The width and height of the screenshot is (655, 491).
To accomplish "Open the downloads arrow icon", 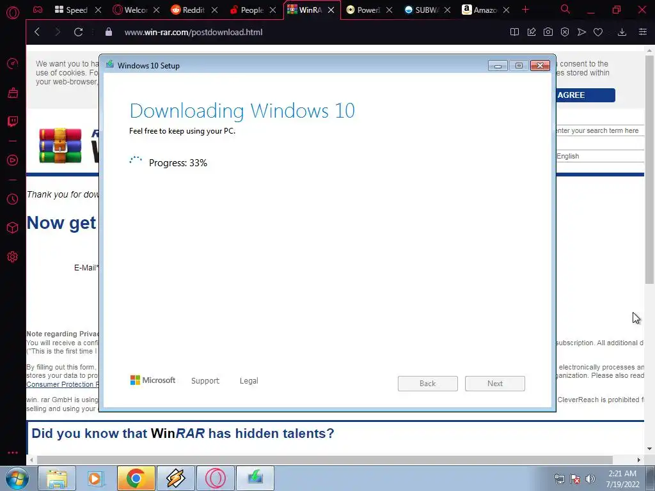I will 622,32.
